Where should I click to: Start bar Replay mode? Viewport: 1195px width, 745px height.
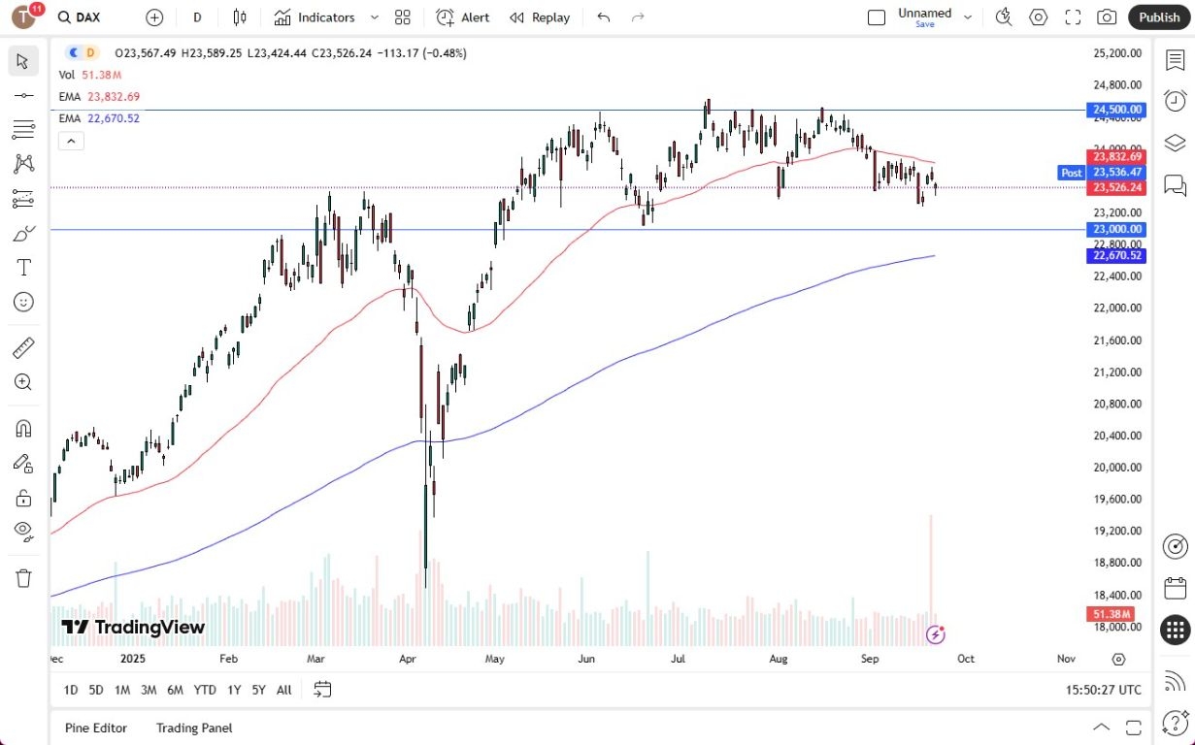coord(539,16)
